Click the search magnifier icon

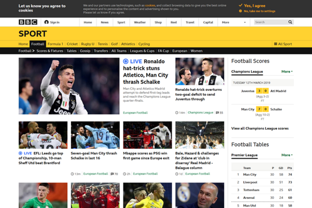pyautogui.click(x=290, y=22)
